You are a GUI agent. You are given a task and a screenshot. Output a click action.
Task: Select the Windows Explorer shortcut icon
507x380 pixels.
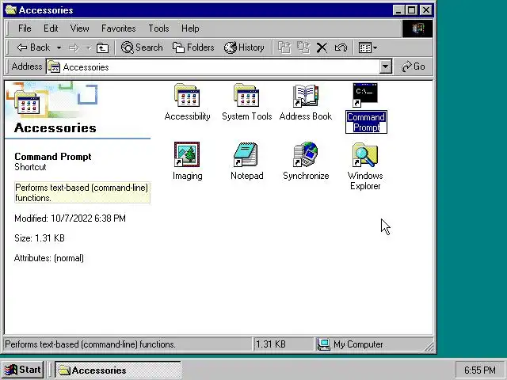click(365, 155)
